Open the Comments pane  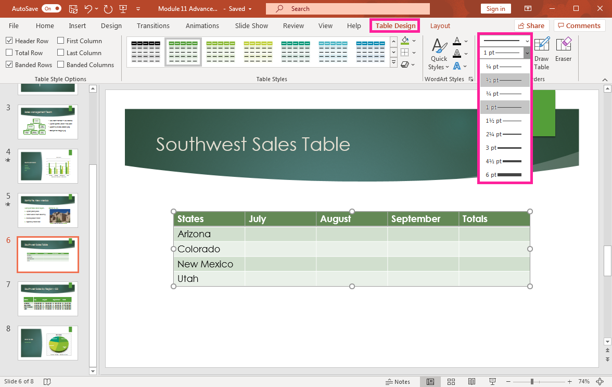coord(579,25)
